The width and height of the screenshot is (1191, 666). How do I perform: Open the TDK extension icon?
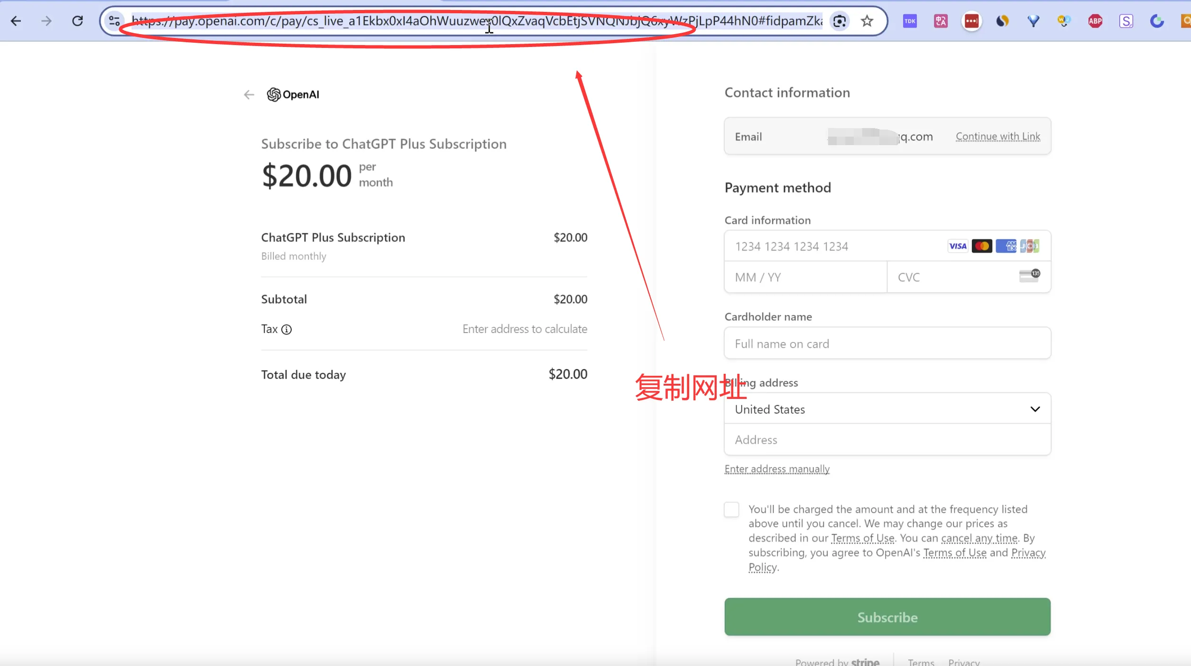(x=910, y=21)
